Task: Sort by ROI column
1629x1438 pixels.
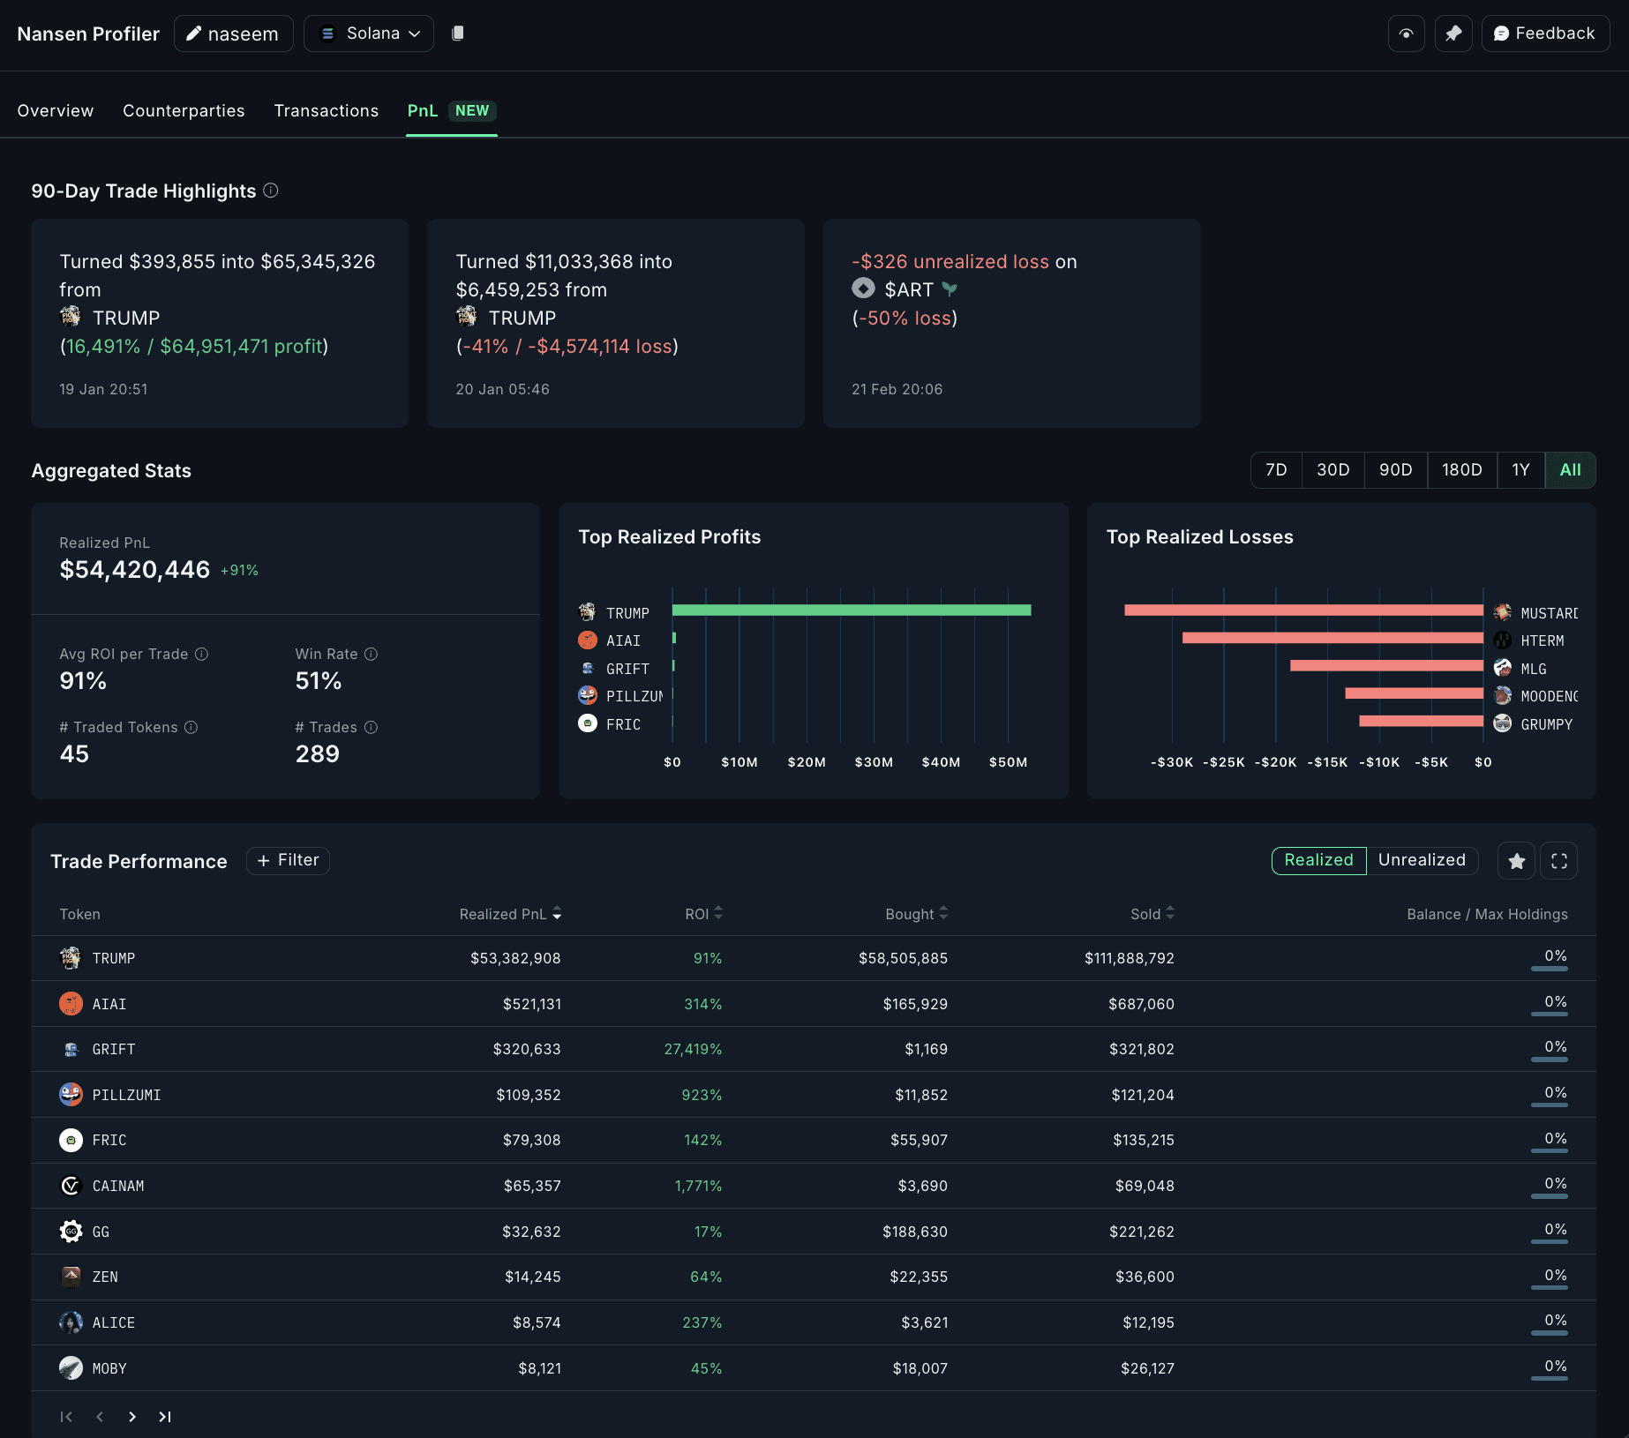Action: click(x=703, y=914)
